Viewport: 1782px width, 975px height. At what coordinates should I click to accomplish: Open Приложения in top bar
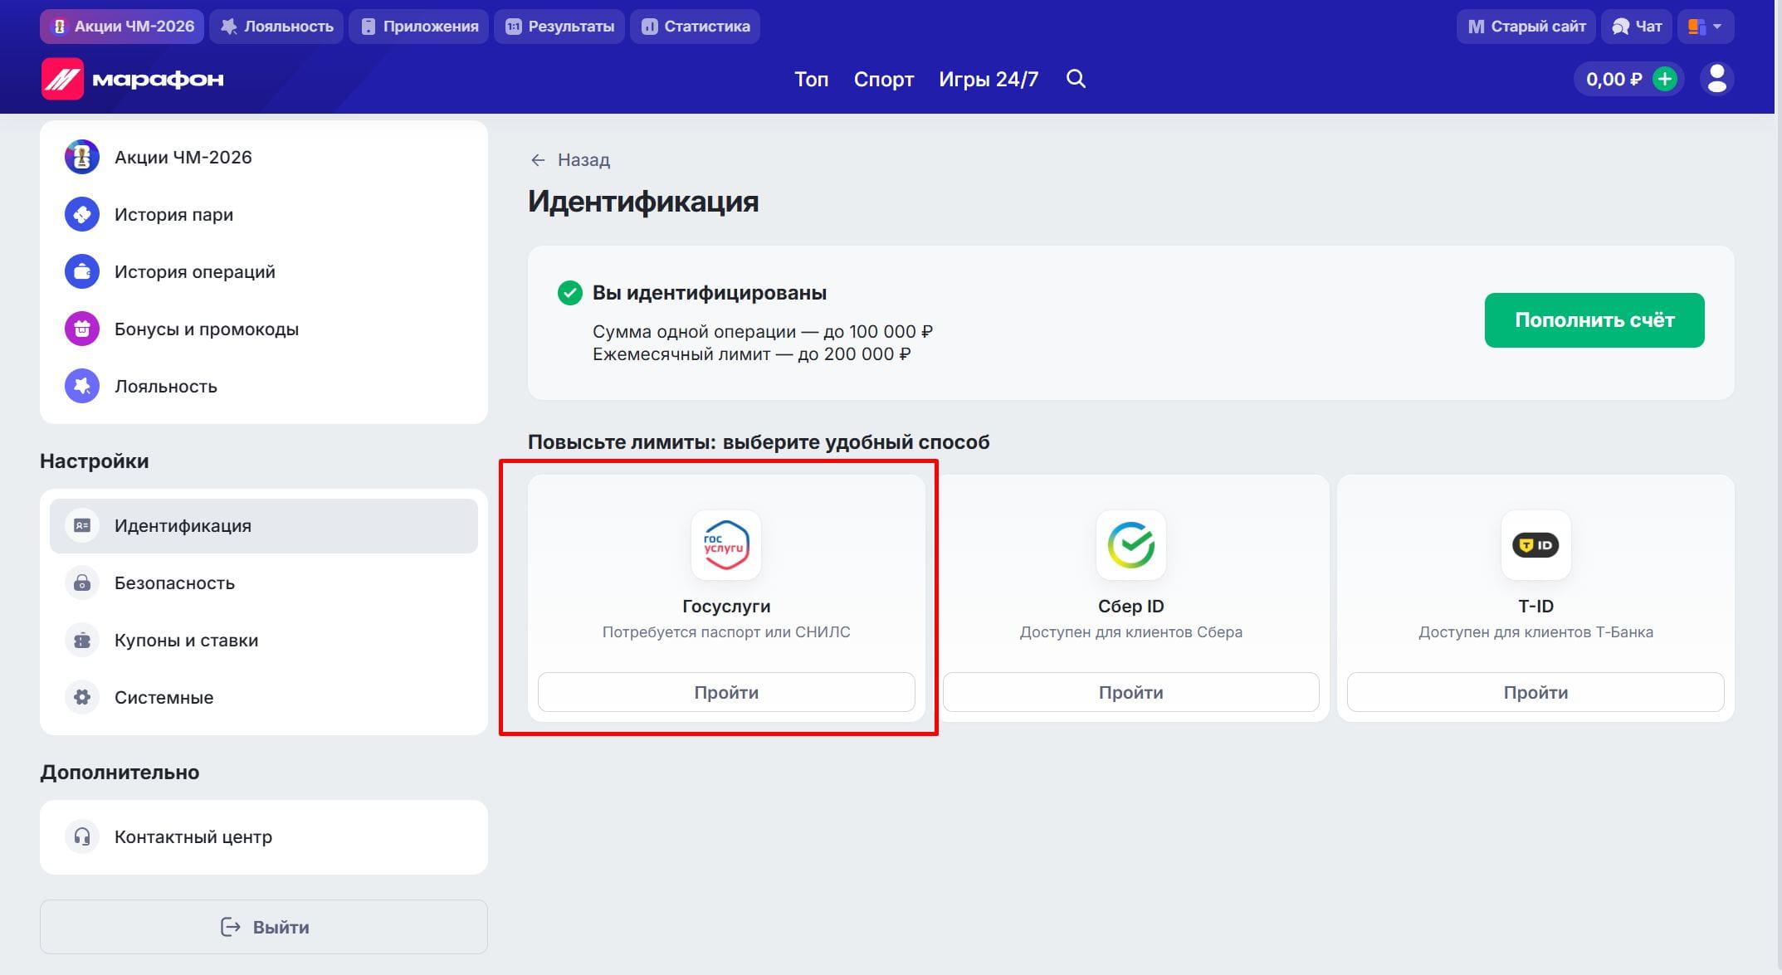(x=419, y=27)
